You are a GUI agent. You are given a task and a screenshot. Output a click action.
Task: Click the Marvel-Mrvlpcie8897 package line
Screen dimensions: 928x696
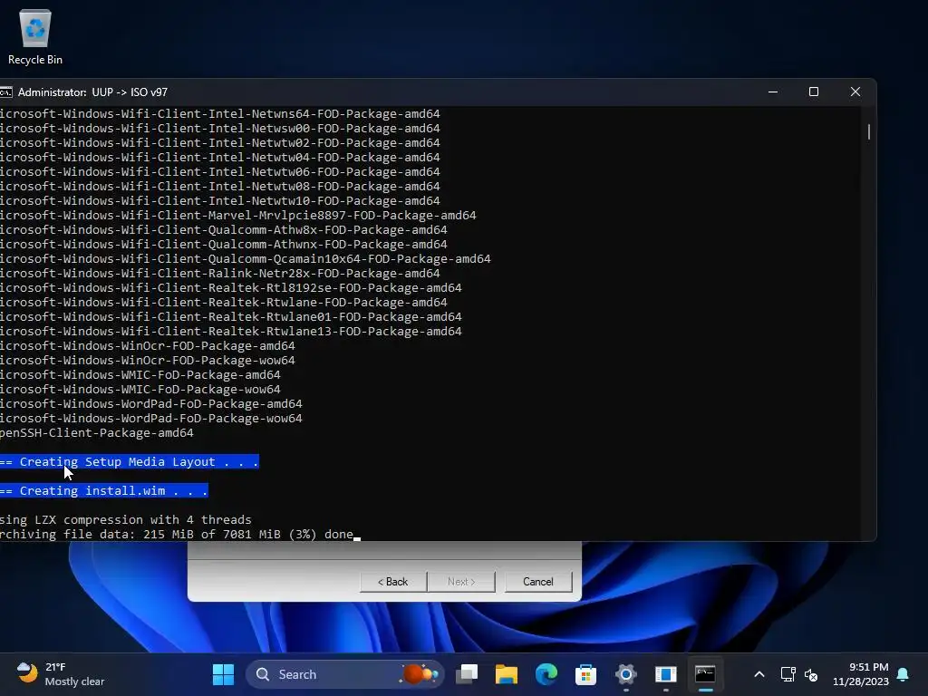[x=238, y=216]
